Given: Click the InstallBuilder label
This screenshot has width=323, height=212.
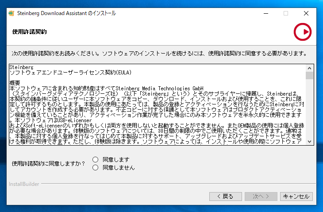Looking at the screenshot, I should (24, 184).
